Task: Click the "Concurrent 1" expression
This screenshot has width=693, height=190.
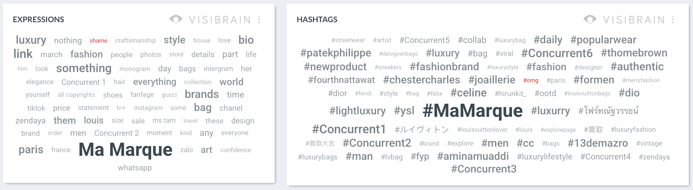Action: coord(83,82)
